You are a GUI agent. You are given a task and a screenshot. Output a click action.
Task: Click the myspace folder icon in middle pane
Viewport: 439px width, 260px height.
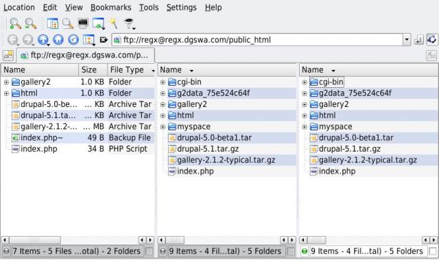tap(172, 127)
